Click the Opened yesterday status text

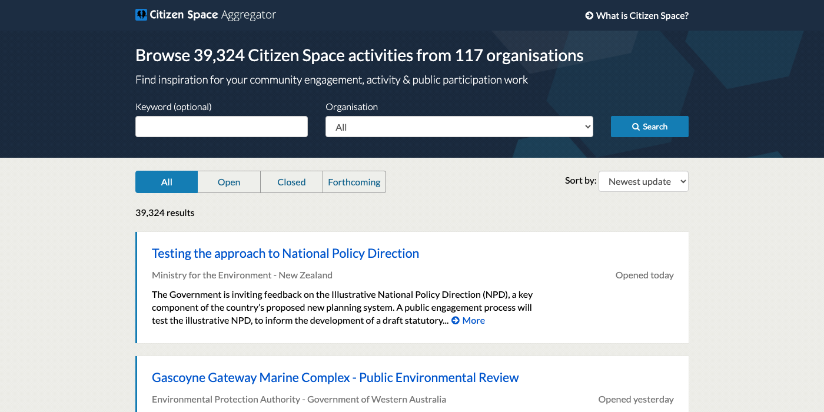(x=636, y=399)
